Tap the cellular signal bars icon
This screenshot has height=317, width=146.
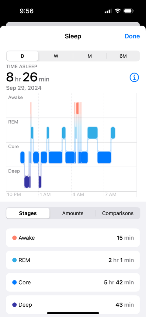(108, 11)
